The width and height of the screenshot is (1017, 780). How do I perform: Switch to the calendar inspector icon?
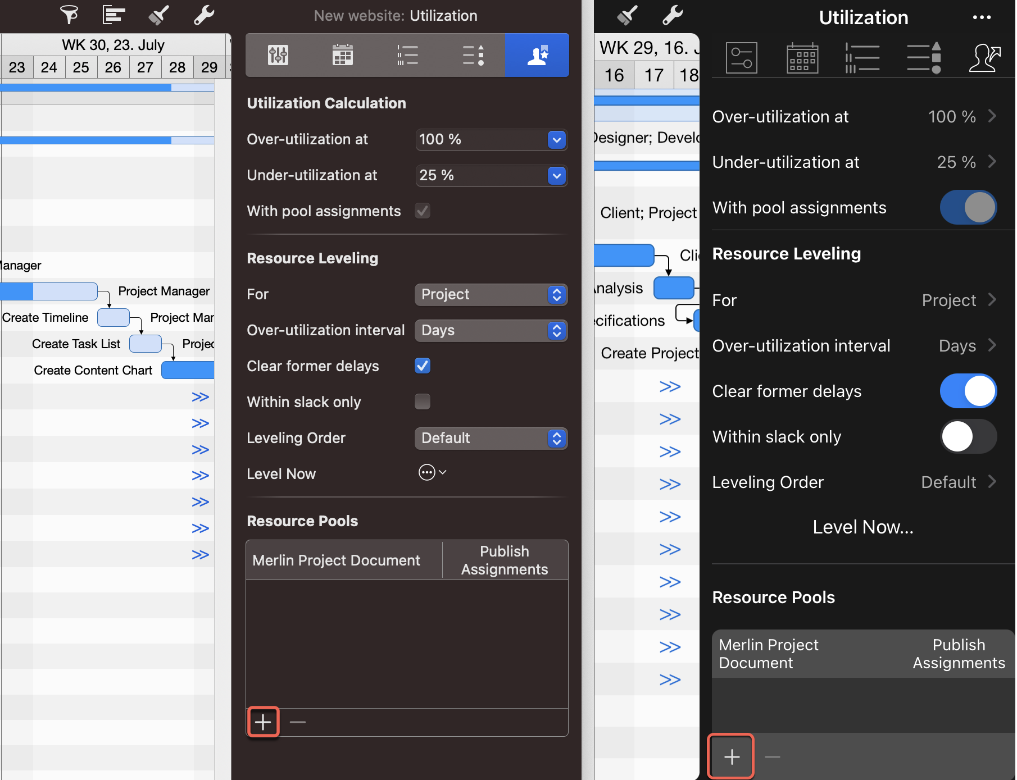[343, 55]
